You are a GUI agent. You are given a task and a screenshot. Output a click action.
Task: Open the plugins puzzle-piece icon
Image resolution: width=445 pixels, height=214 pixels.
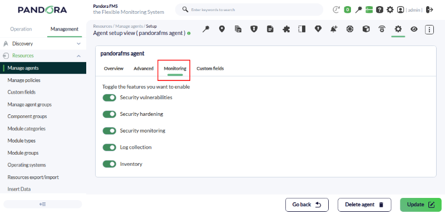click(286, 29)
